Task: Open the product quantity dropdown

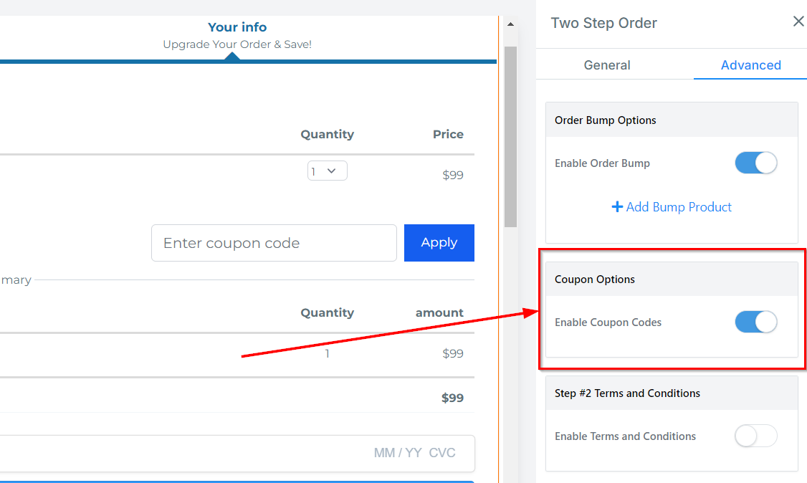Action: [328, 171]
